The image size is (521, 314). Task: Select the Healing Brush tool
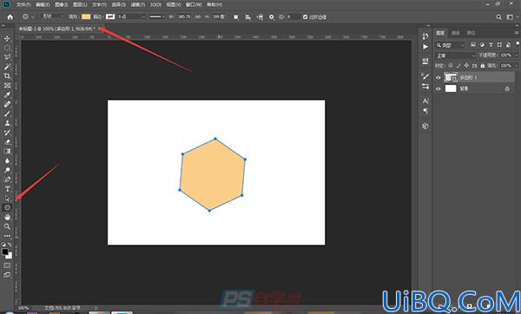[7, 104]
